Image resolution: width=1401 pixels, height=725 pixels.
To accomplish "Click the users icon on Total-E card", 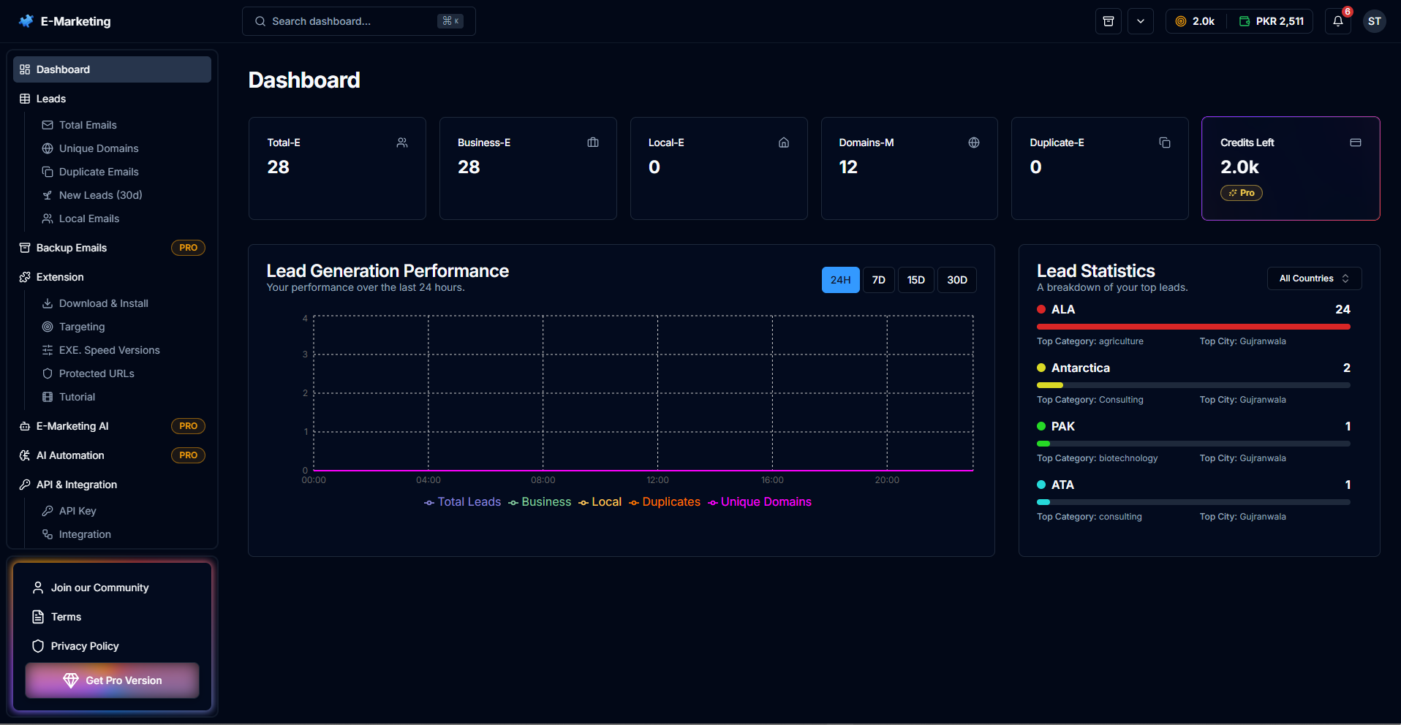I will [x=401, y=143].
